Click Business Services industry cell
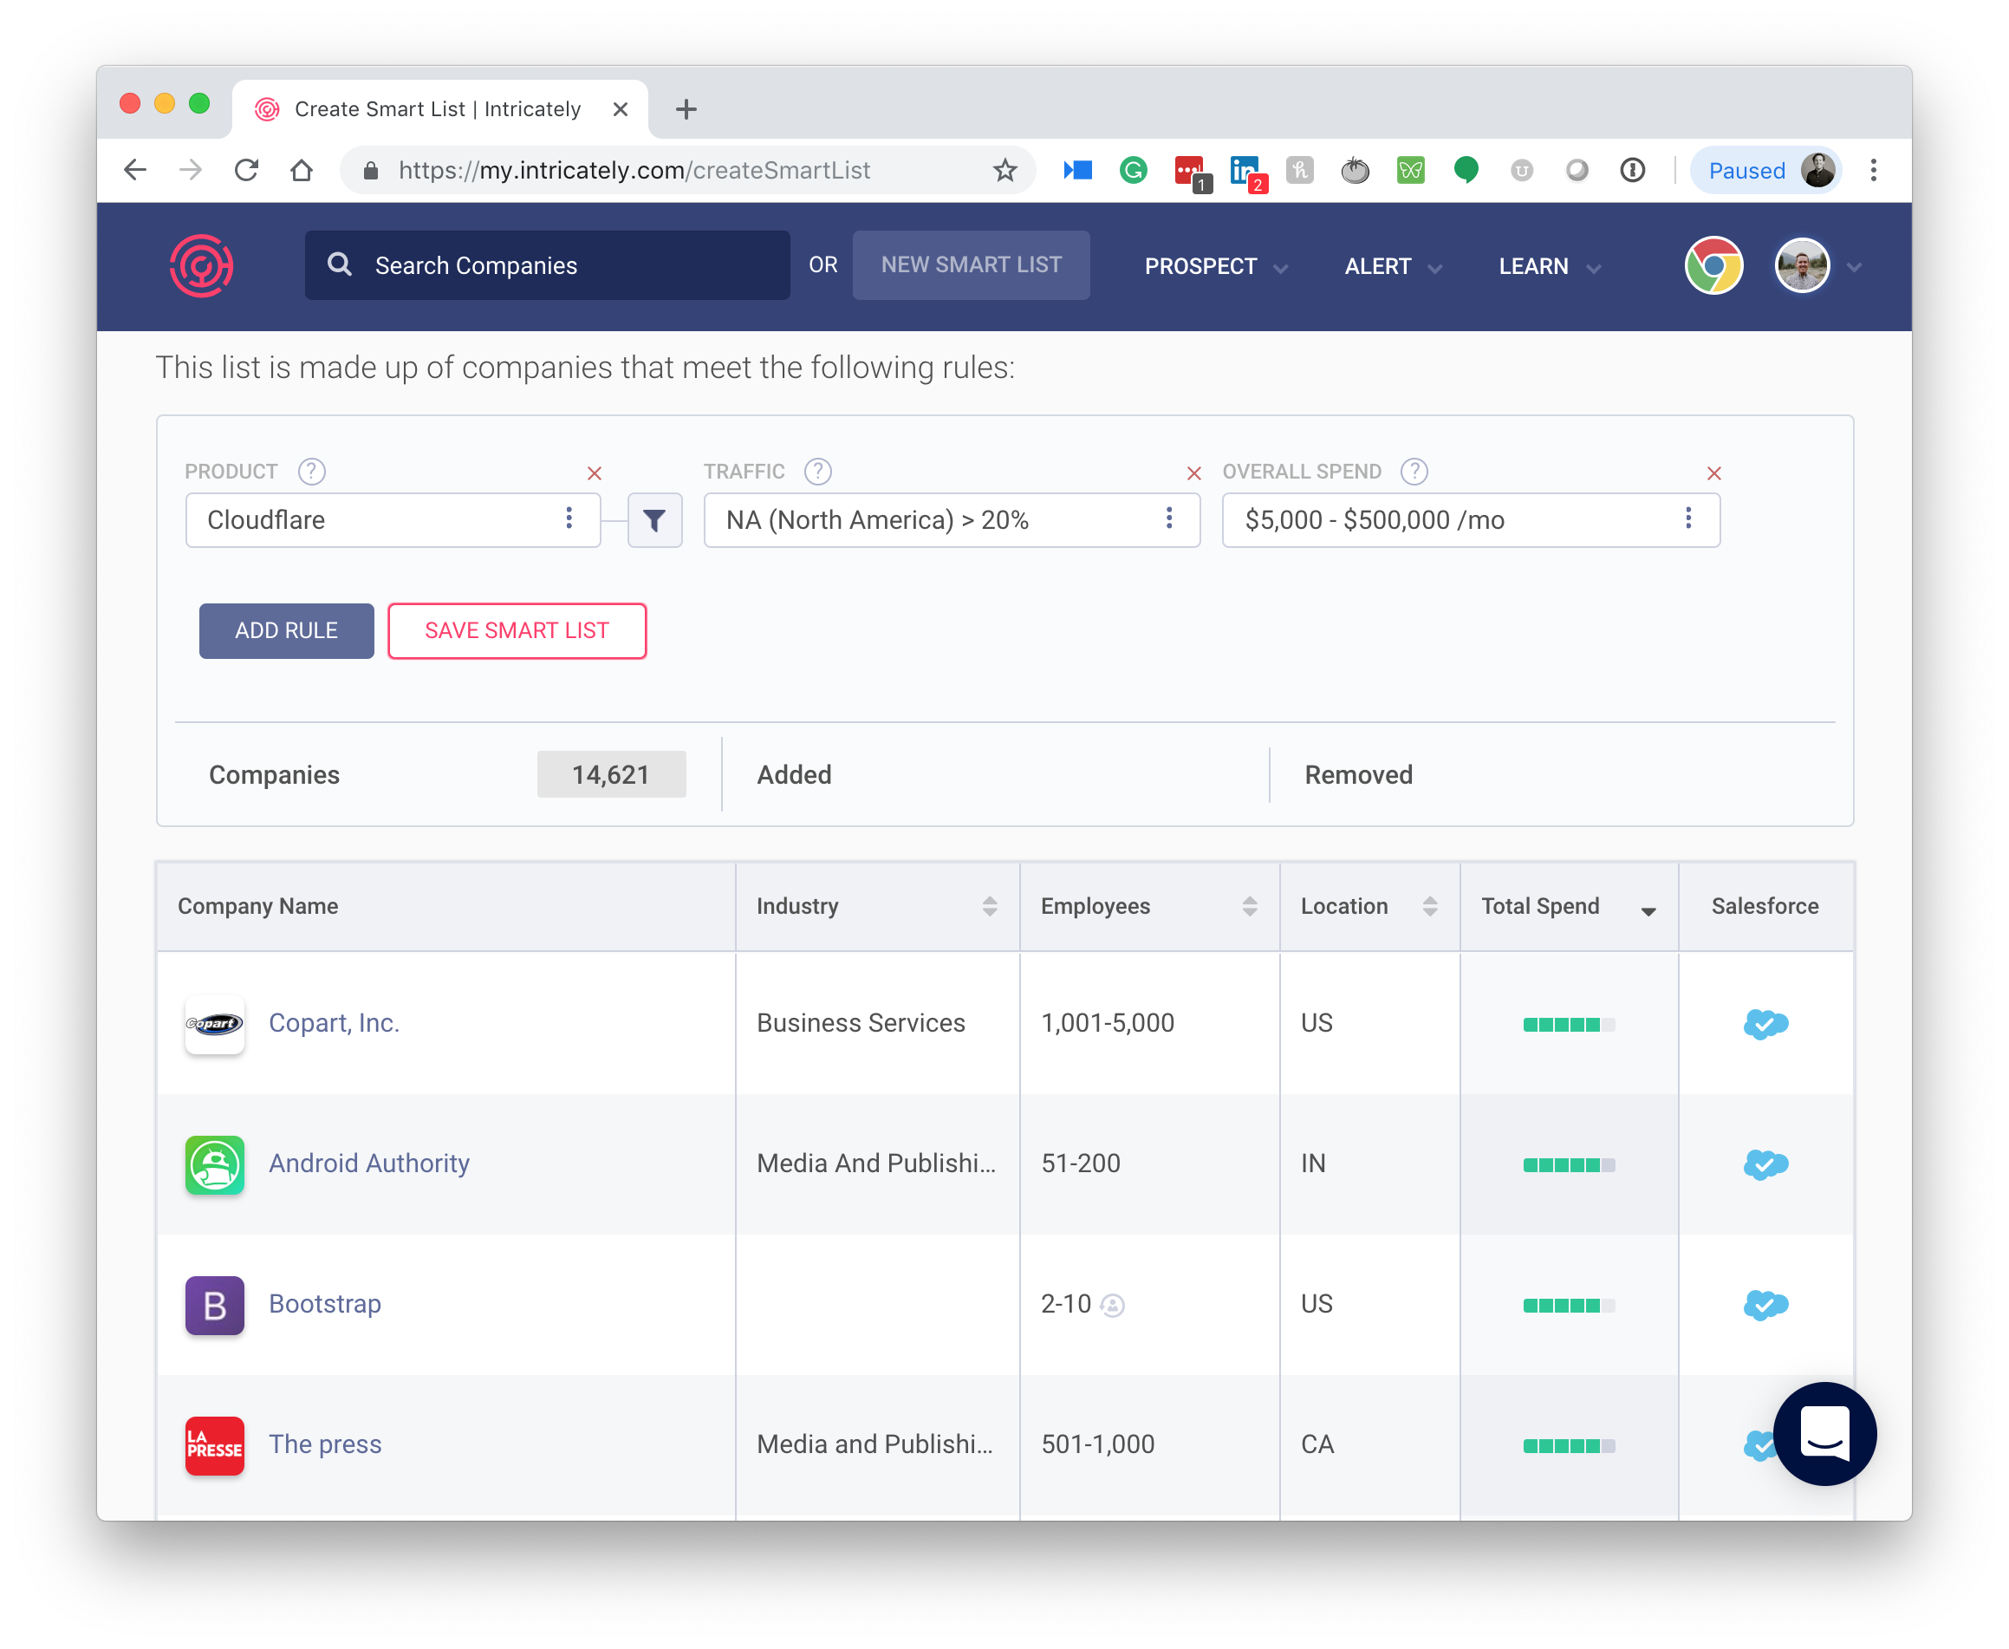 (860, 1023)
